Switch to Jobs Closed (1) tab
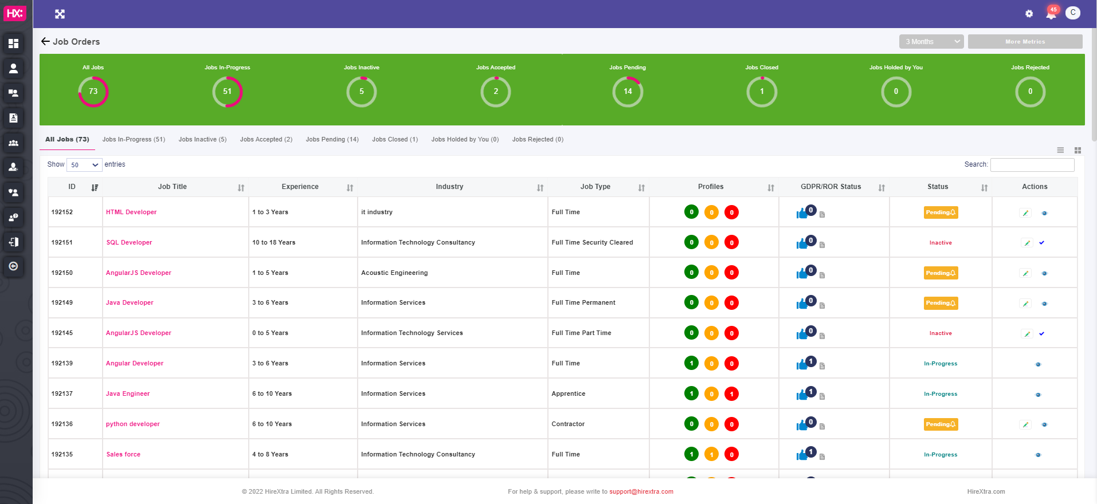Screen dimensions: 1097x504 395,139
